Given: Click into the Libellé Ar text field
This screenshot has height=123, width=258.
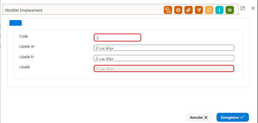Looking at the screenshot, I should (164, 48).
